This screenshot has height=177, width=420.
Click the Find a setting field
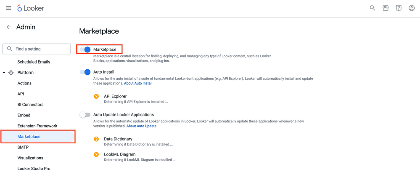[x=37, y=49]
